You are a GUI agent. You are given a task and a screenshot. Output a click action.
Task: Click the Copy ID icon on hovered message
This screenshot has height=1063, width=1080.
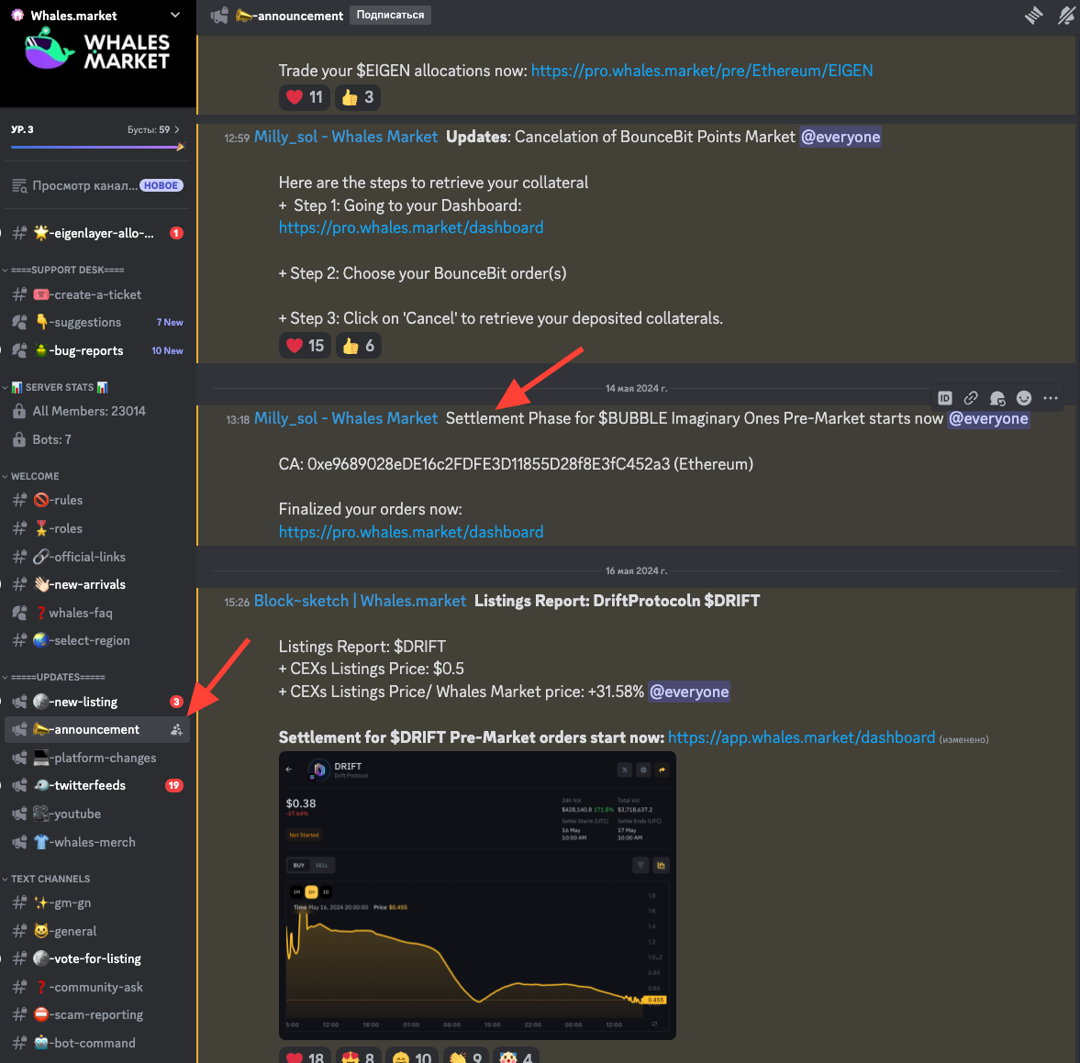pyautogui.click(x=945, y=398)
